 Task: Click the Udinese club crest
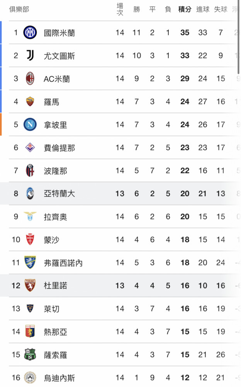(30, 378)
